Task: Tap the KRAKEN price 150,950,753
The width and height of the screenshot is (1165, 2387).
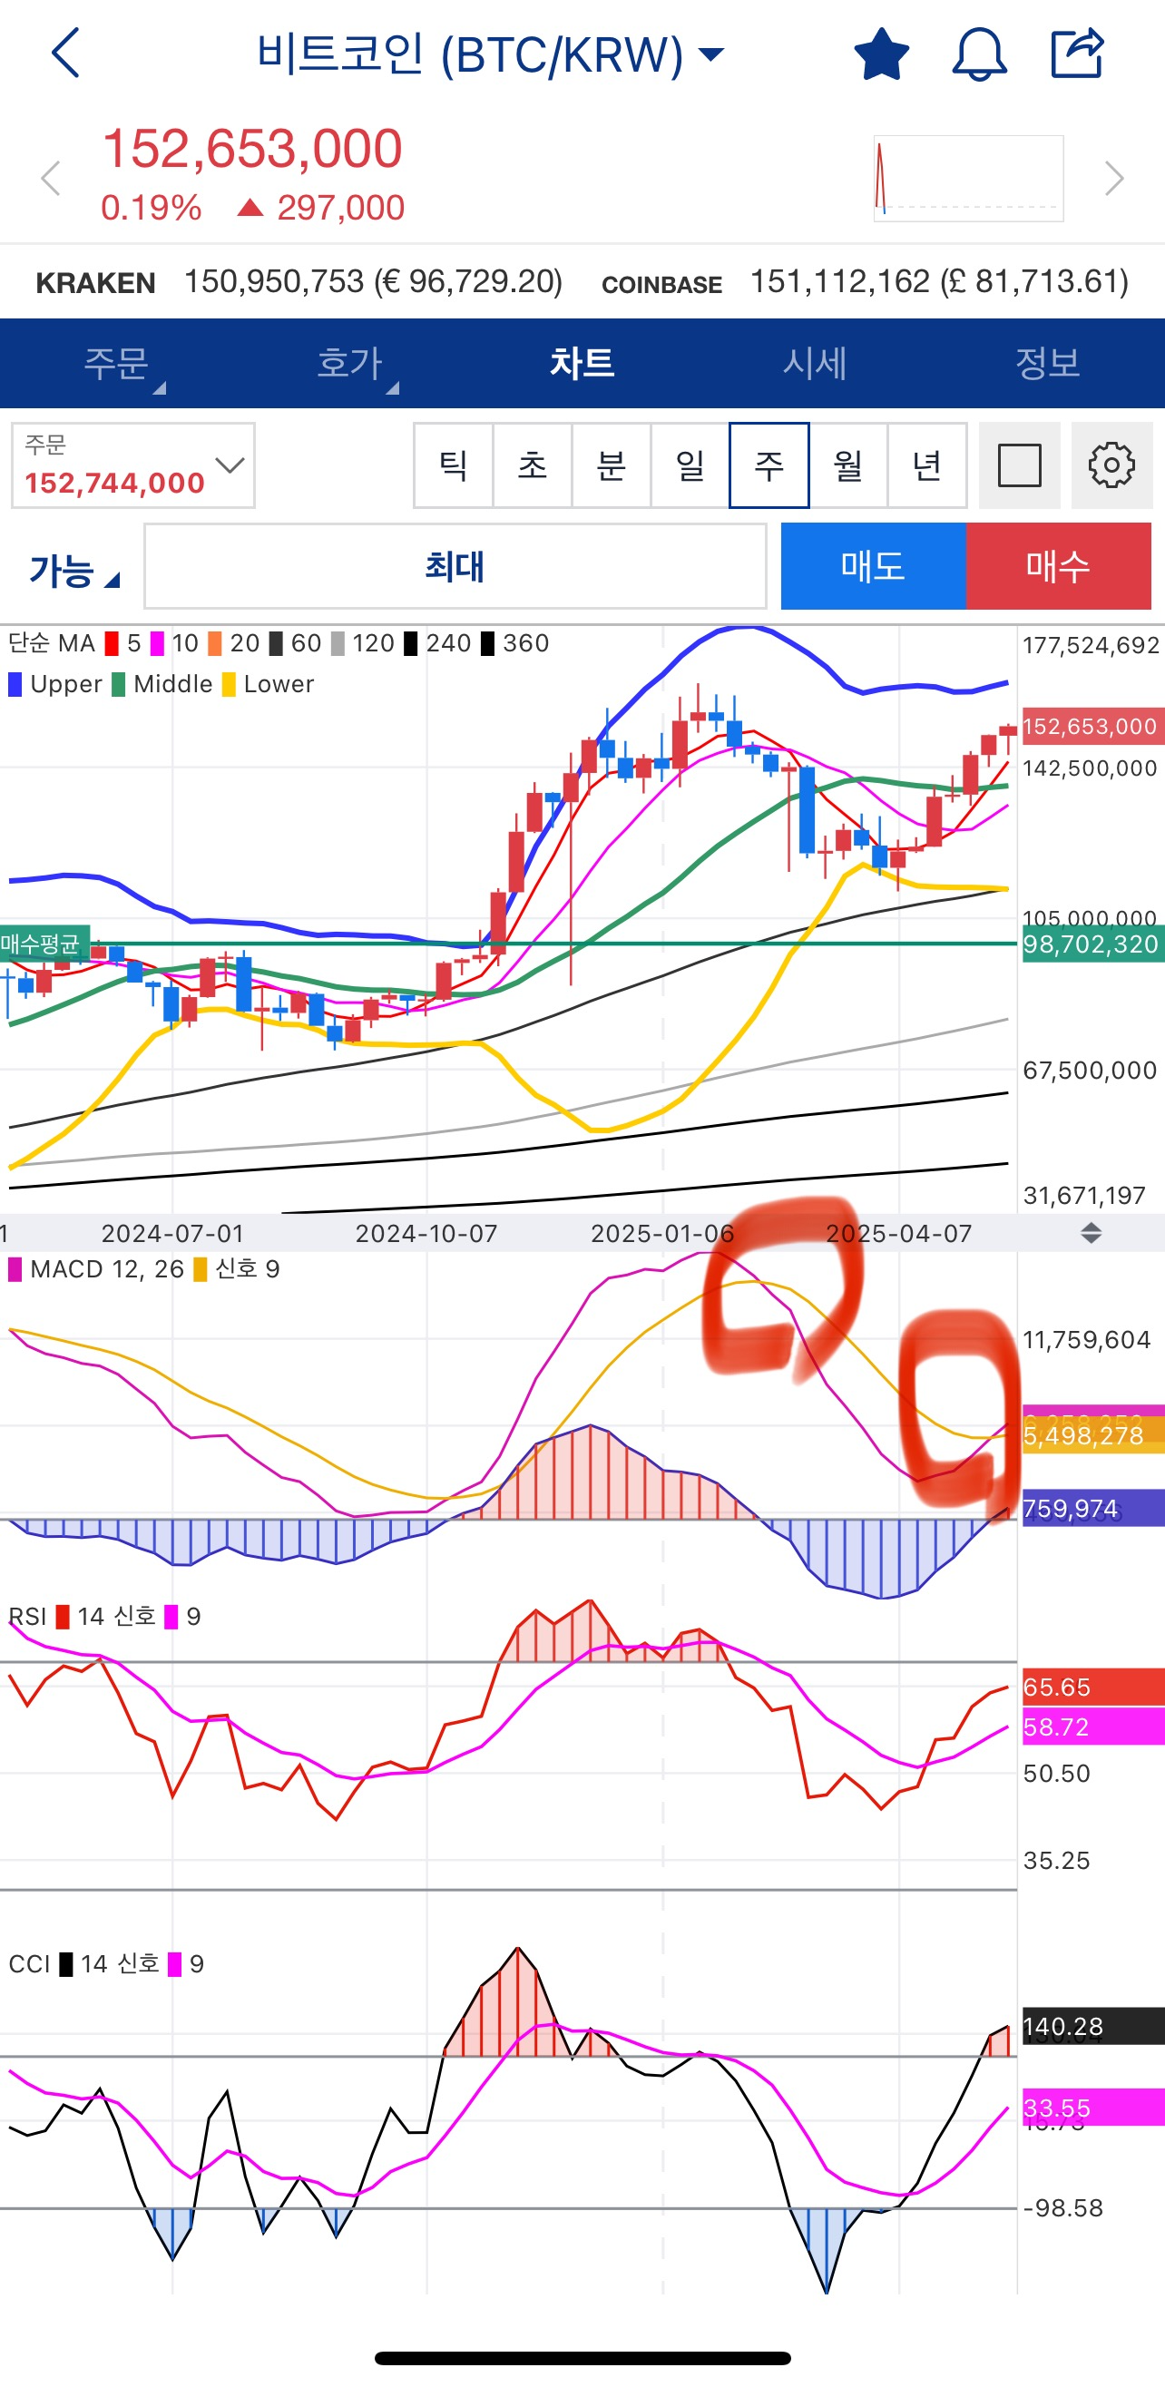Action: 374,281
